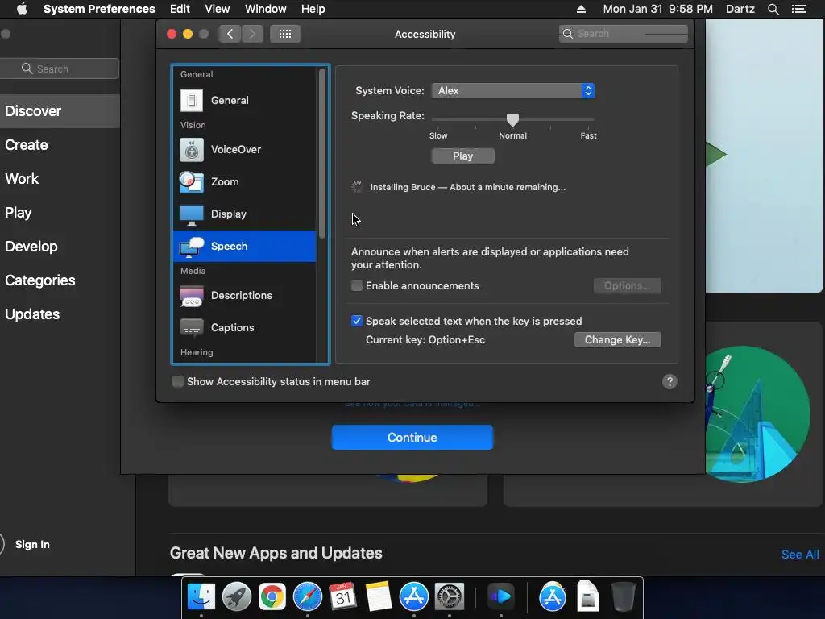Click Current key: Option+Esc text

point(425,339)
